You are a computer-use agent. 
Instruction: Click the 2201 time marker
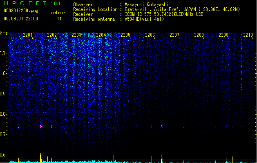click(28, 35)
